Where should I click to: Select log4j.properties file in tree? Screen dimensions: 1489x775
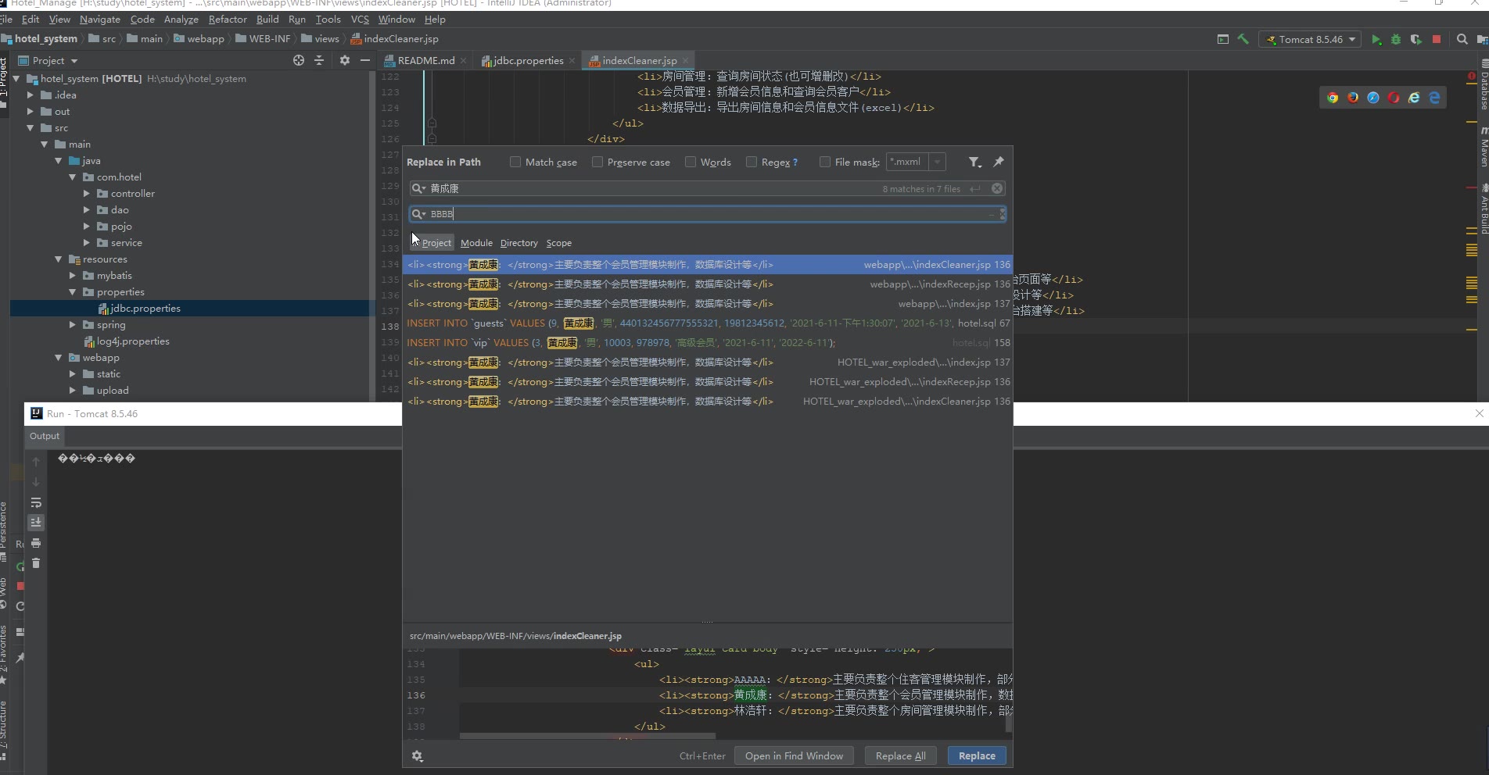point(133,341)
